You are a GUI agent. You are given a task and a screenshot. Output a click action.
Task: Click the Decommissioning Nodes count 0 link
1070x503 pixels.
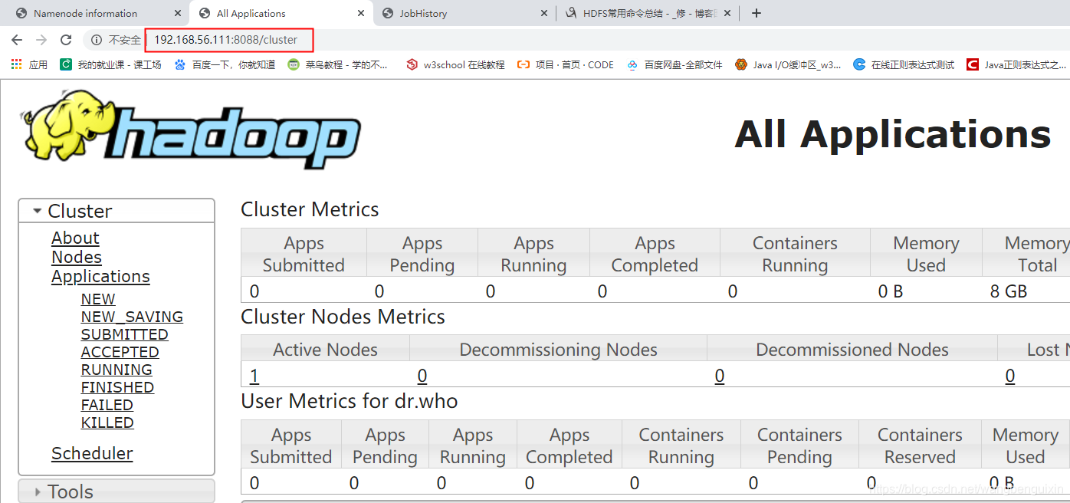(x=422, y=376)
